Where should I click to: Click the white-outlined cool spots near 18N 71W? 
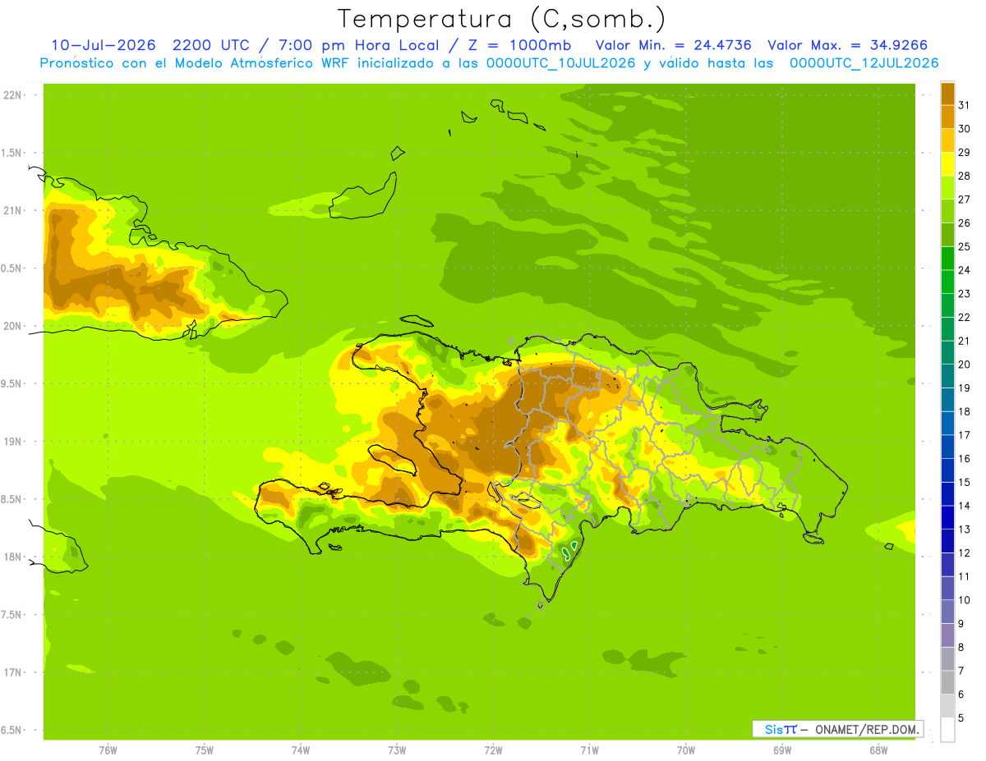[x=570, y=550]
